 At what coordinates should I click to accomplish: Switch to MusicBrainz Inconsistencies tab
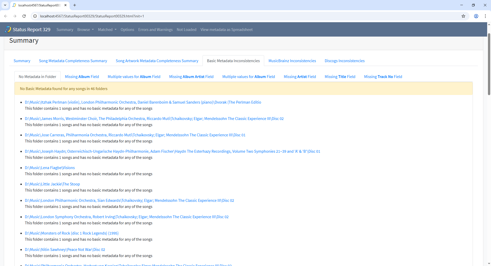pyautogui.click(x=292, y=61)
